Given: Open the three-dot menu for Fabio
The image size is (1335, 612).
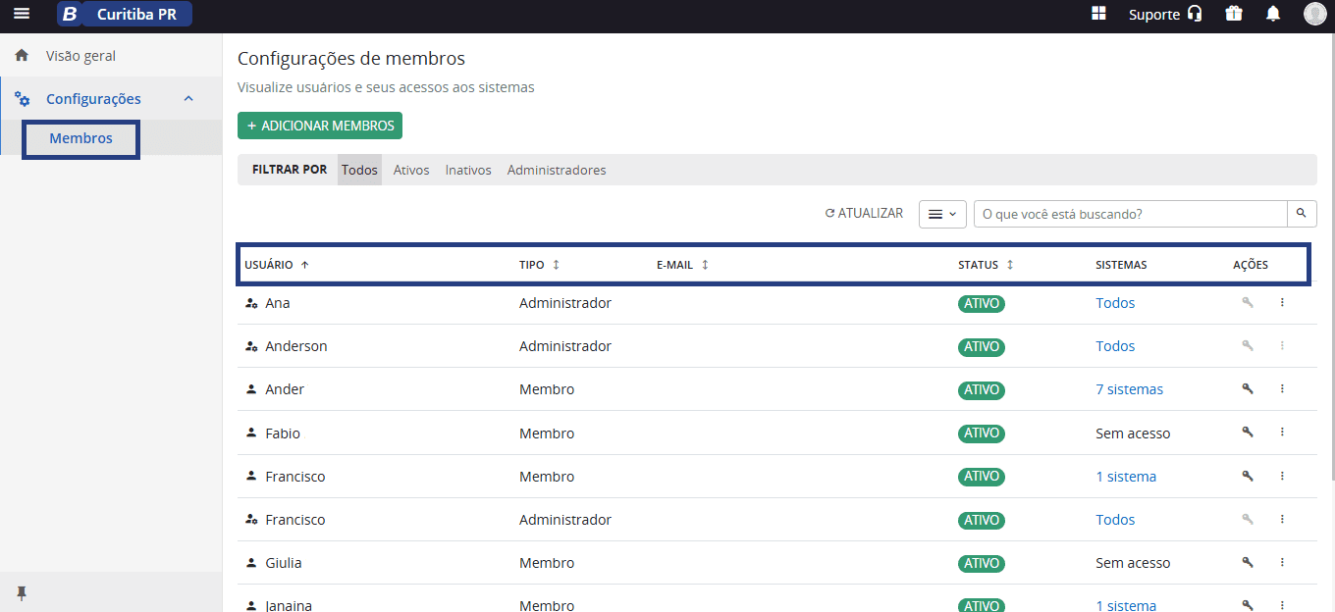Looking at the screenshot, I should click(x=1282, y=433).
